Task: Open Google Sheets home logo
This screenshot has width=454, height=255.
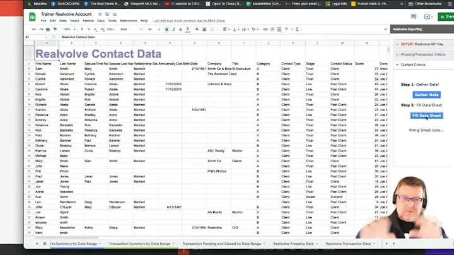Action: pos(32,17)
